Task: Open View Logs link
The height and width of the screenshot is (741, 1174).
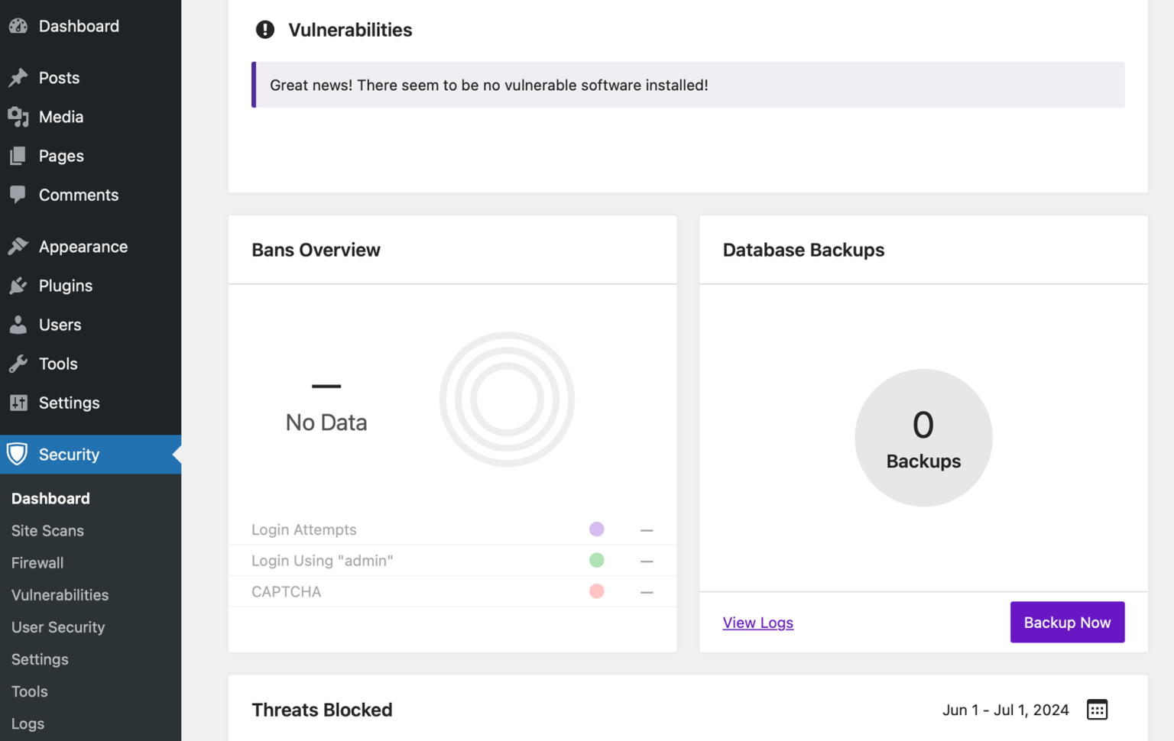Action: pos(757,622)
